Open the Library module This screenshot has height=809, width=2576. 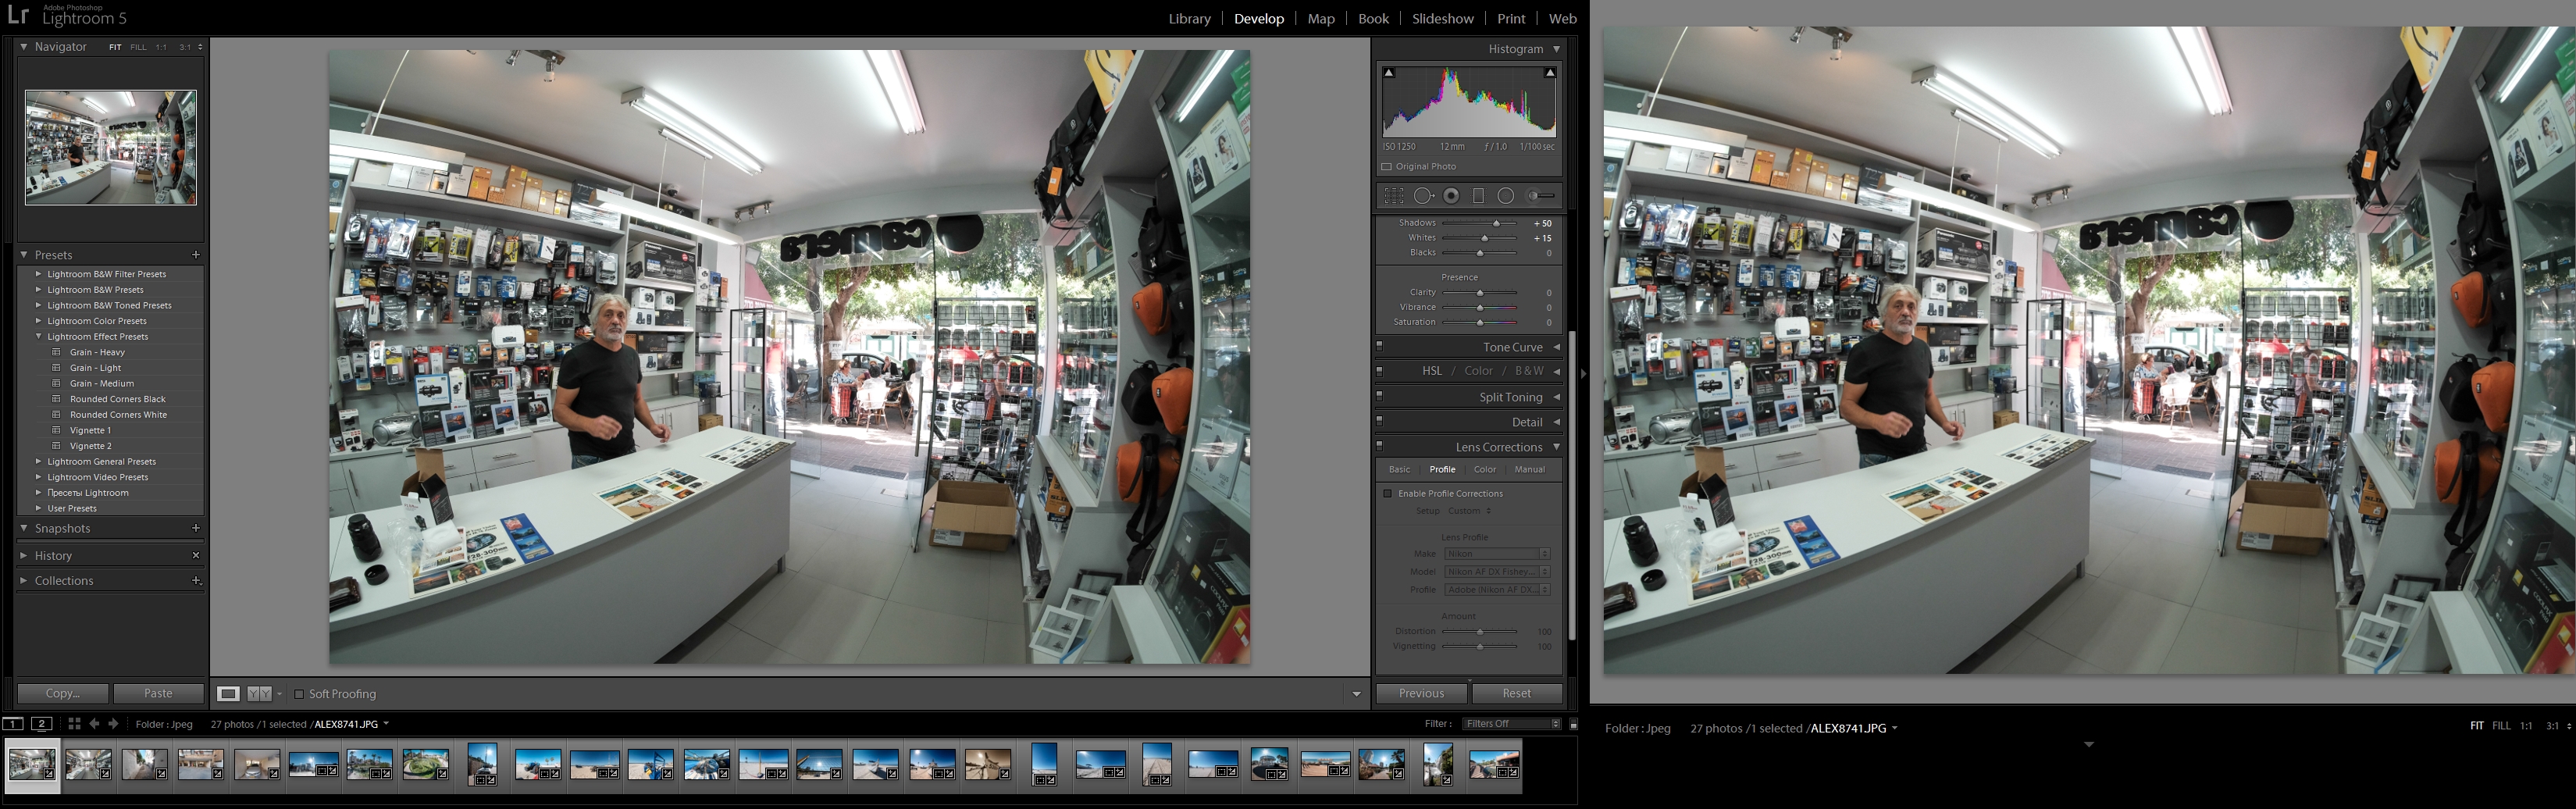click(1189, 18)
